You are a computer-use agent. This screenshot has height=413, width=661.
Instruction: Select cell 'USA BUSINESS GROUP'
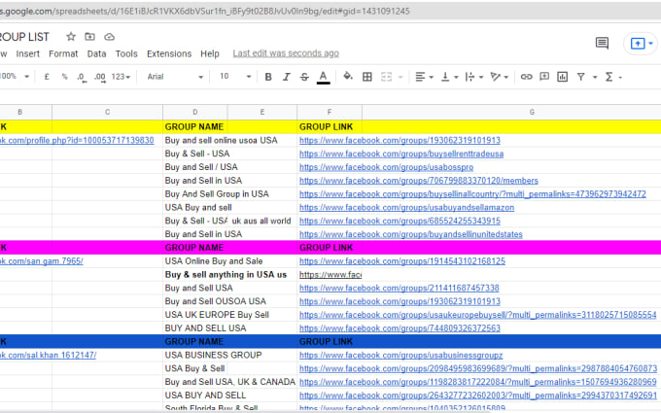[x=213, y=356]
